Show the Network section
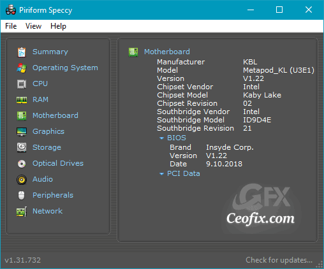Image resolution: width=324 pixels, height=269 pixels. tap(47, 211)
